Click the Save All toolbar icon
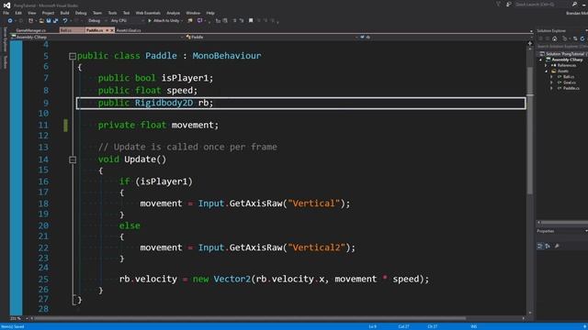The width and height of the screenshot is (588, 330). click(x=55, y=20)
